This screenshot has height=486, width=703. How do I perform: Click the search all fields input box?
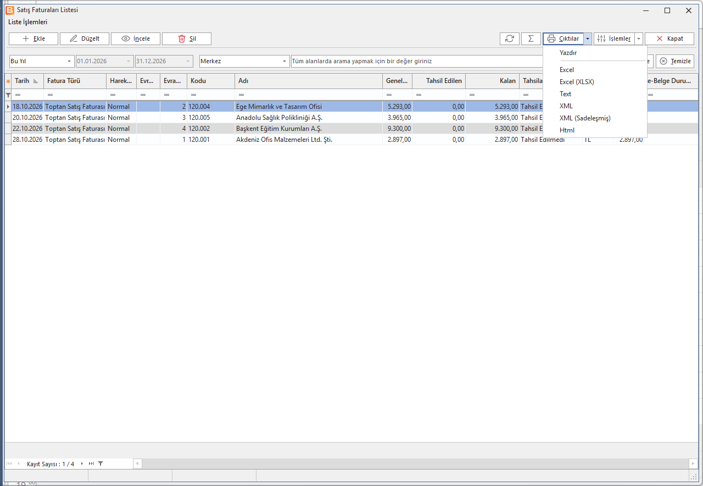pyautogui.click(x=417, y=61)
